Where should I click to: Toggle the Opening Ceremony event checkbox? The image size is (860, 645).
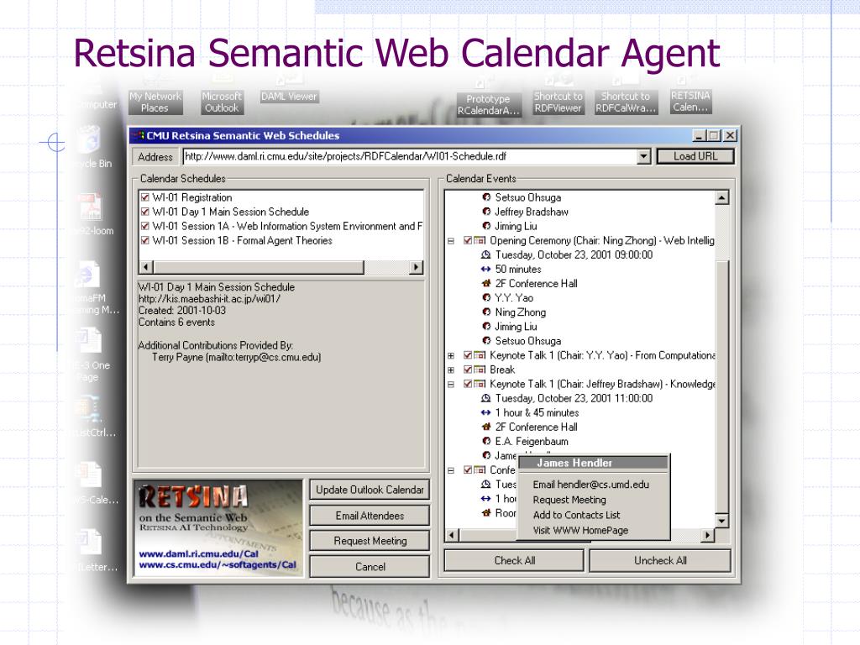coord(468,240)
